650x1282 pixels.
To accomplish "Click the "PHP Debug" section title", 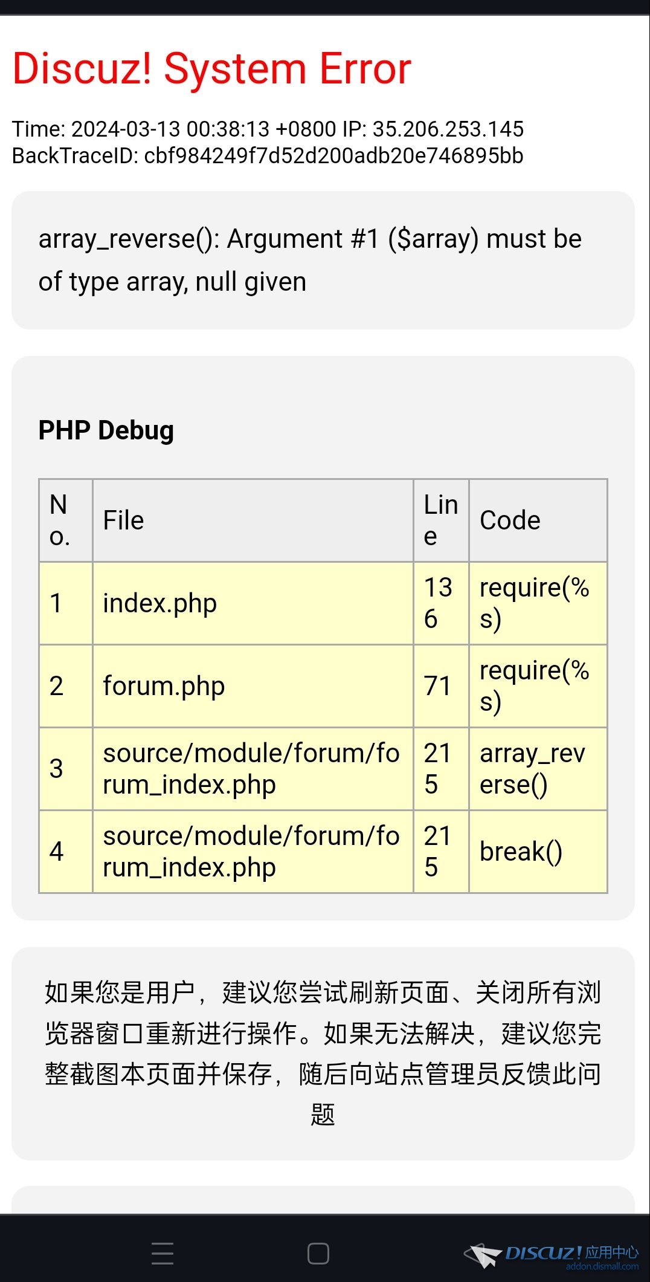I will pyautogui.click(x=106, y=430).
